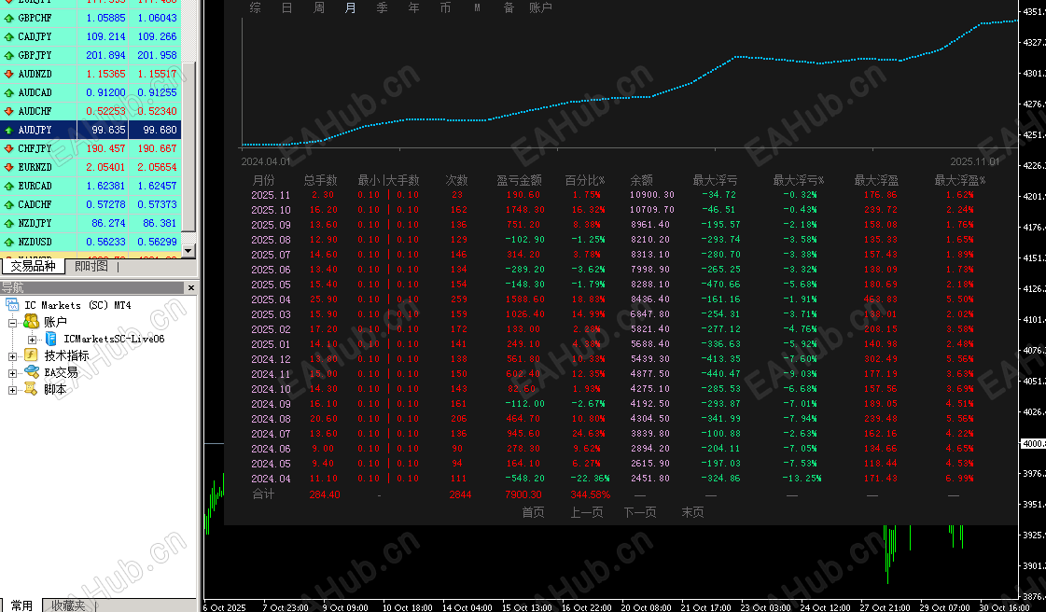The height and width of the screenshot is (612, 1046).
Task: Click the green up arrow beside AUDCAD
Action: (x=8, y=92)
